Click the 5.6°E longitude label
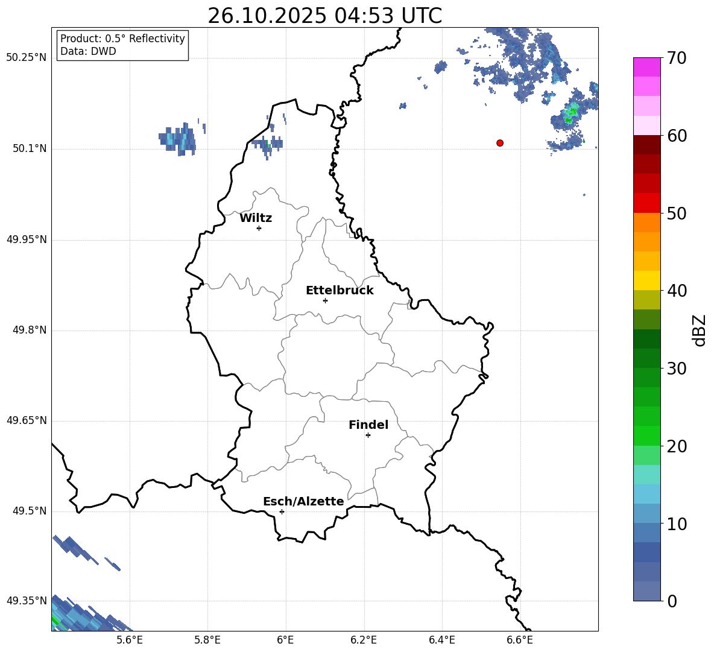 [130, 640]
